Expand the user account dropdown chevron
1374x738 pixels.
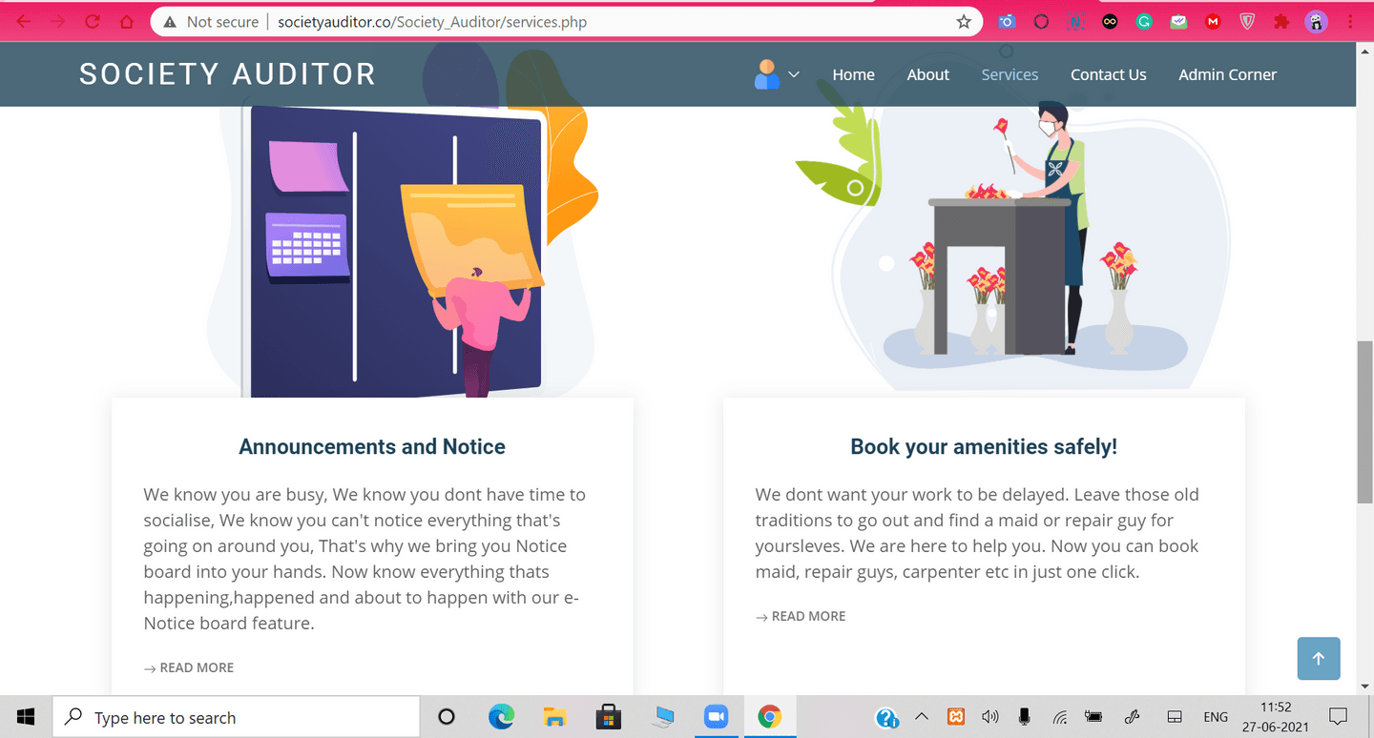tap(793, 74)
